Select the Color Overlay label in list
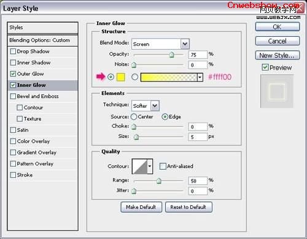Image resolution: width=307 pixels, height=239 pixels. [x=33, y=141]
